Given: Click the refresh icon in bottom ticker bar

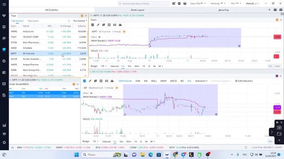Looking at the screenshot, I should coord(246,148).
